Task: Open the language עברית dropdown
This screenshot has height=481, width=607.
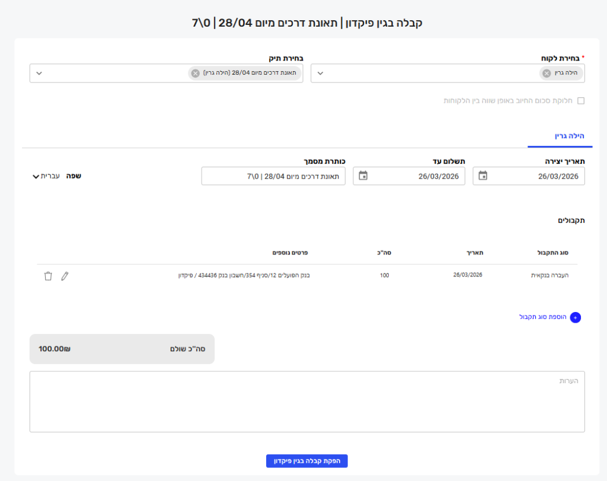Action: [46, 176]
